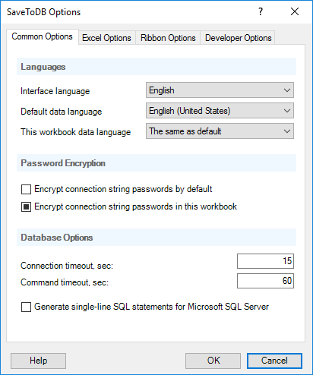Click the "Default data language" label

coord(62,112)
